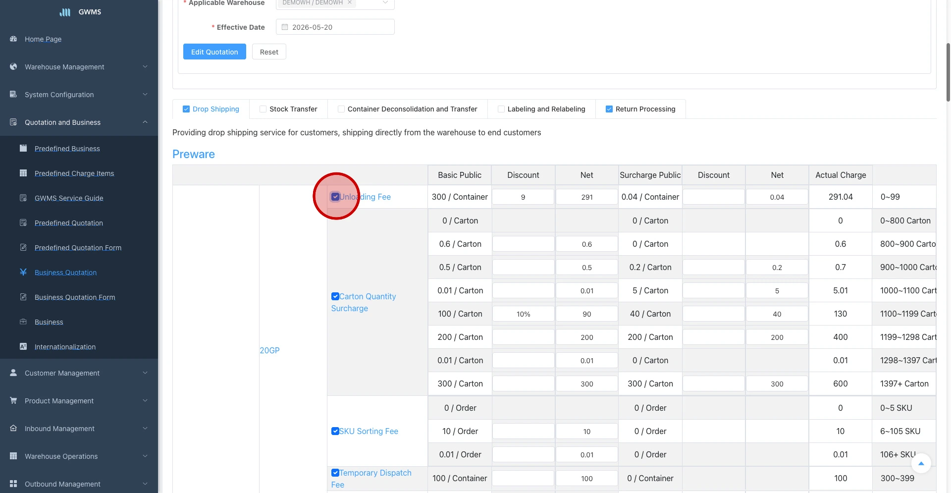Enable the Stock Transfer checkbox
This screenshot has height=493, width=951.
pos(263,109)
